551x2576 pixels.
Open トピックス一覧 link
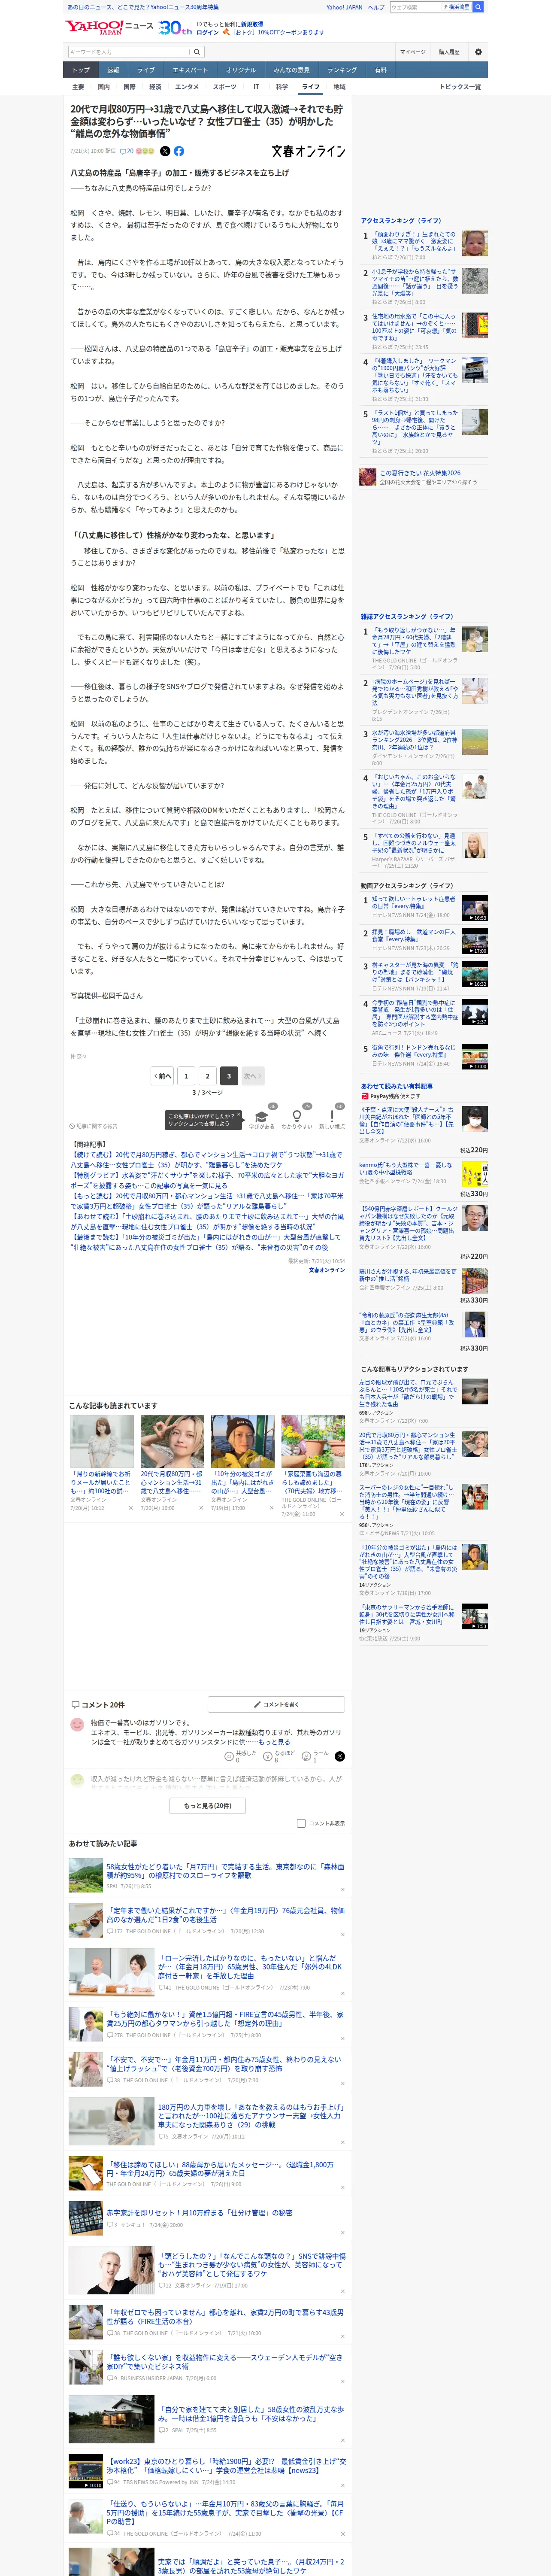tap(460, 87)
